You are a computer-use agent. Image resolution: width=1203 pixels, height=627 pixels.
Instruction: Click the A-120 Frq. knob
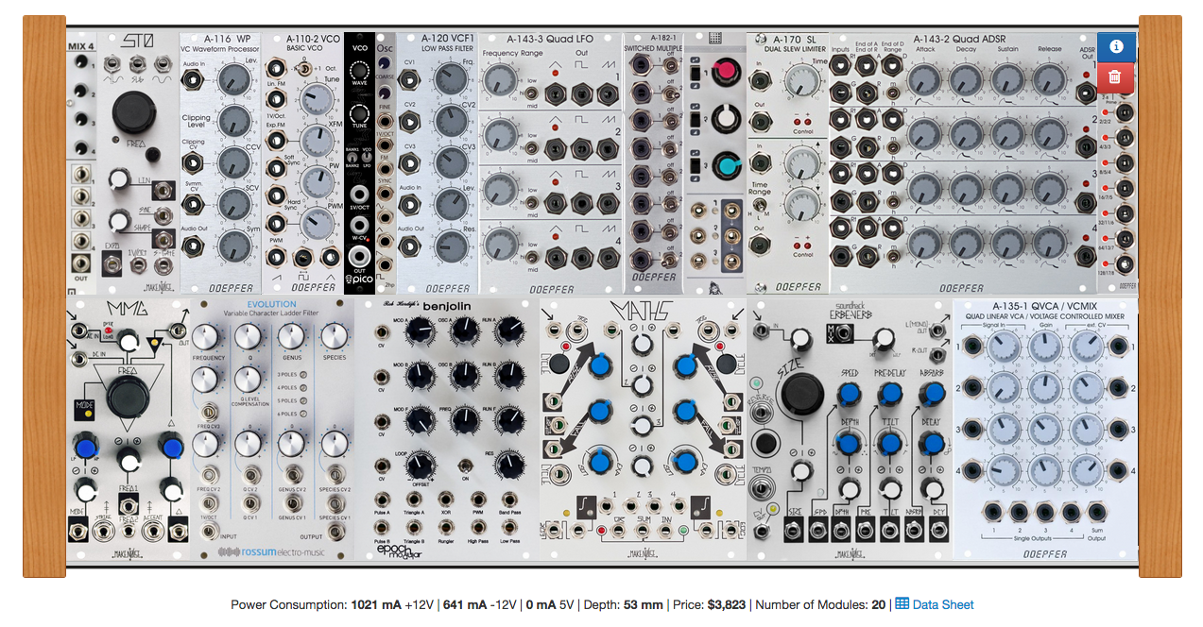pos(450,80)
